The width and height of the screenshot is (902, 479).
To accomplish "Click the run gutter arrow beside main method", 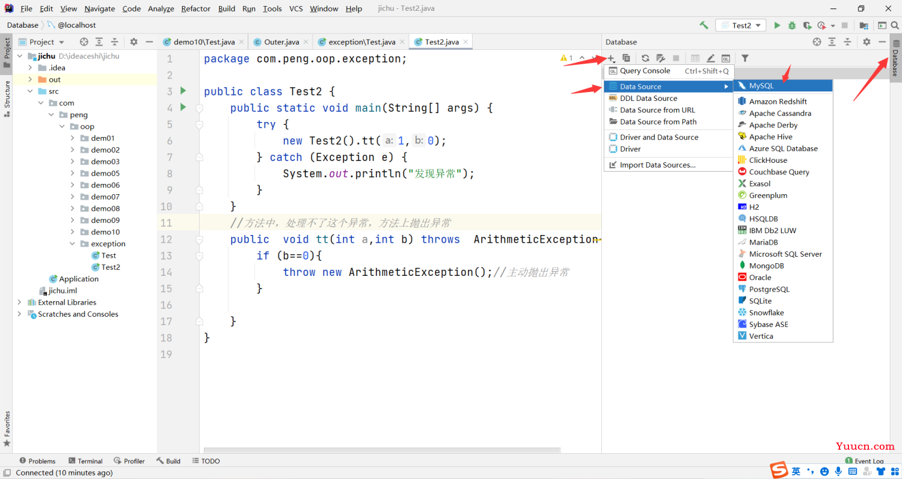I will click(x=183, y=108).
